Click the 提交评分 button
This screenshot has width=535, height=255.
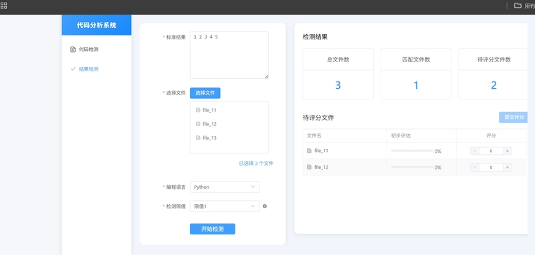pyautogui.click(x=514, y=117)
